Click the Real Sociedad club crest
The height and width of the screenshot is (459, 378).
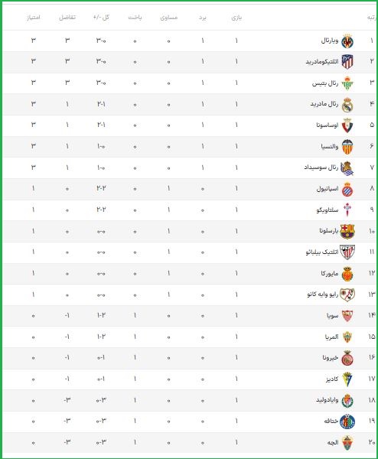347,168
